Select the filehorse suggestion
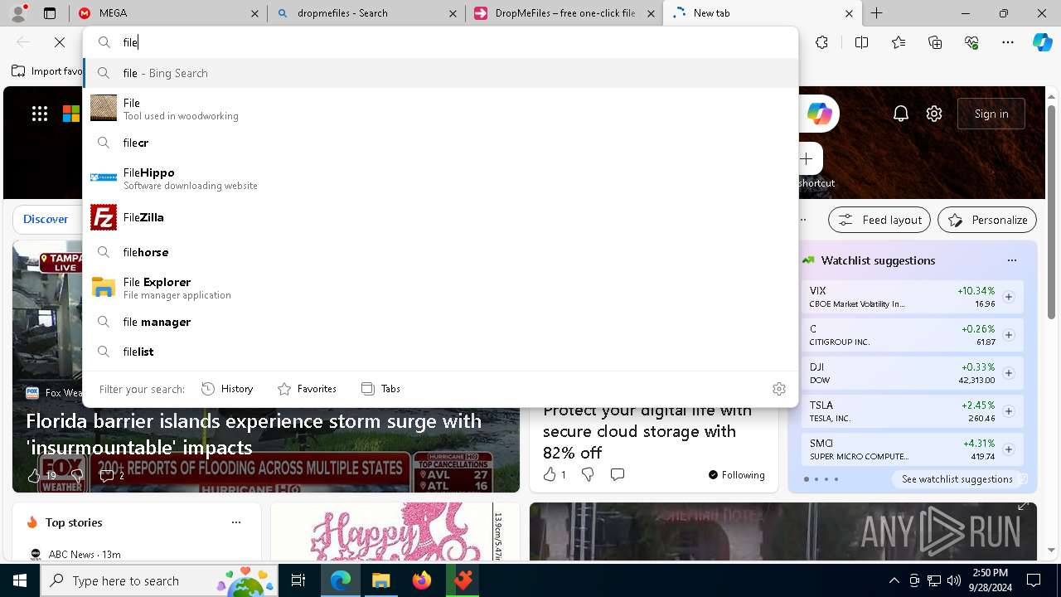The width and height of the screenshot is (1061, 597). [x=440, y=252]
